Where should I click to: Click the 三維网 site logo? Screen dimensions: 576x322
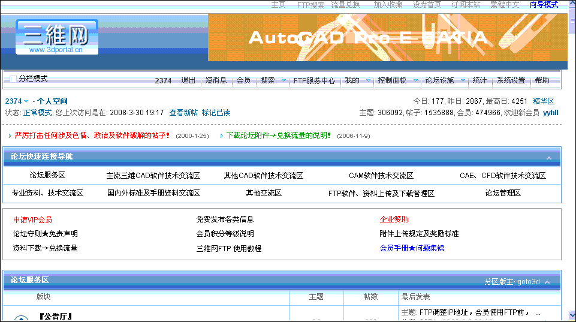[x=57, y=37]
